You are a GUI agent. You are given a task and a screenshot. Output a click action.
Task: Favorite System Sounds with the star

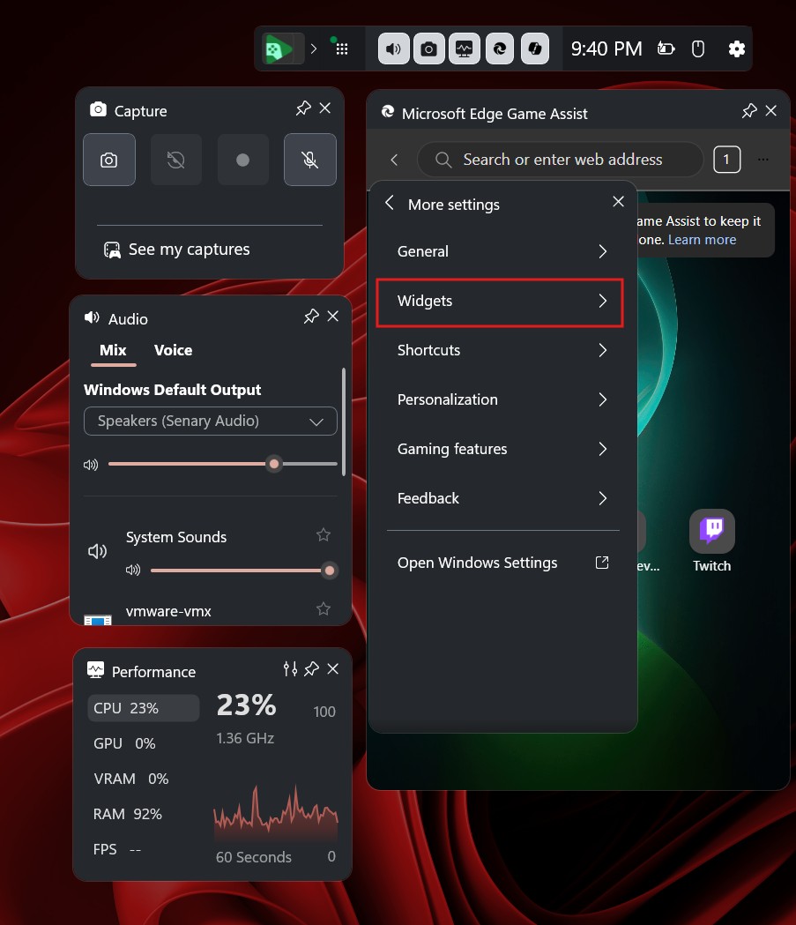click(323, 534)
